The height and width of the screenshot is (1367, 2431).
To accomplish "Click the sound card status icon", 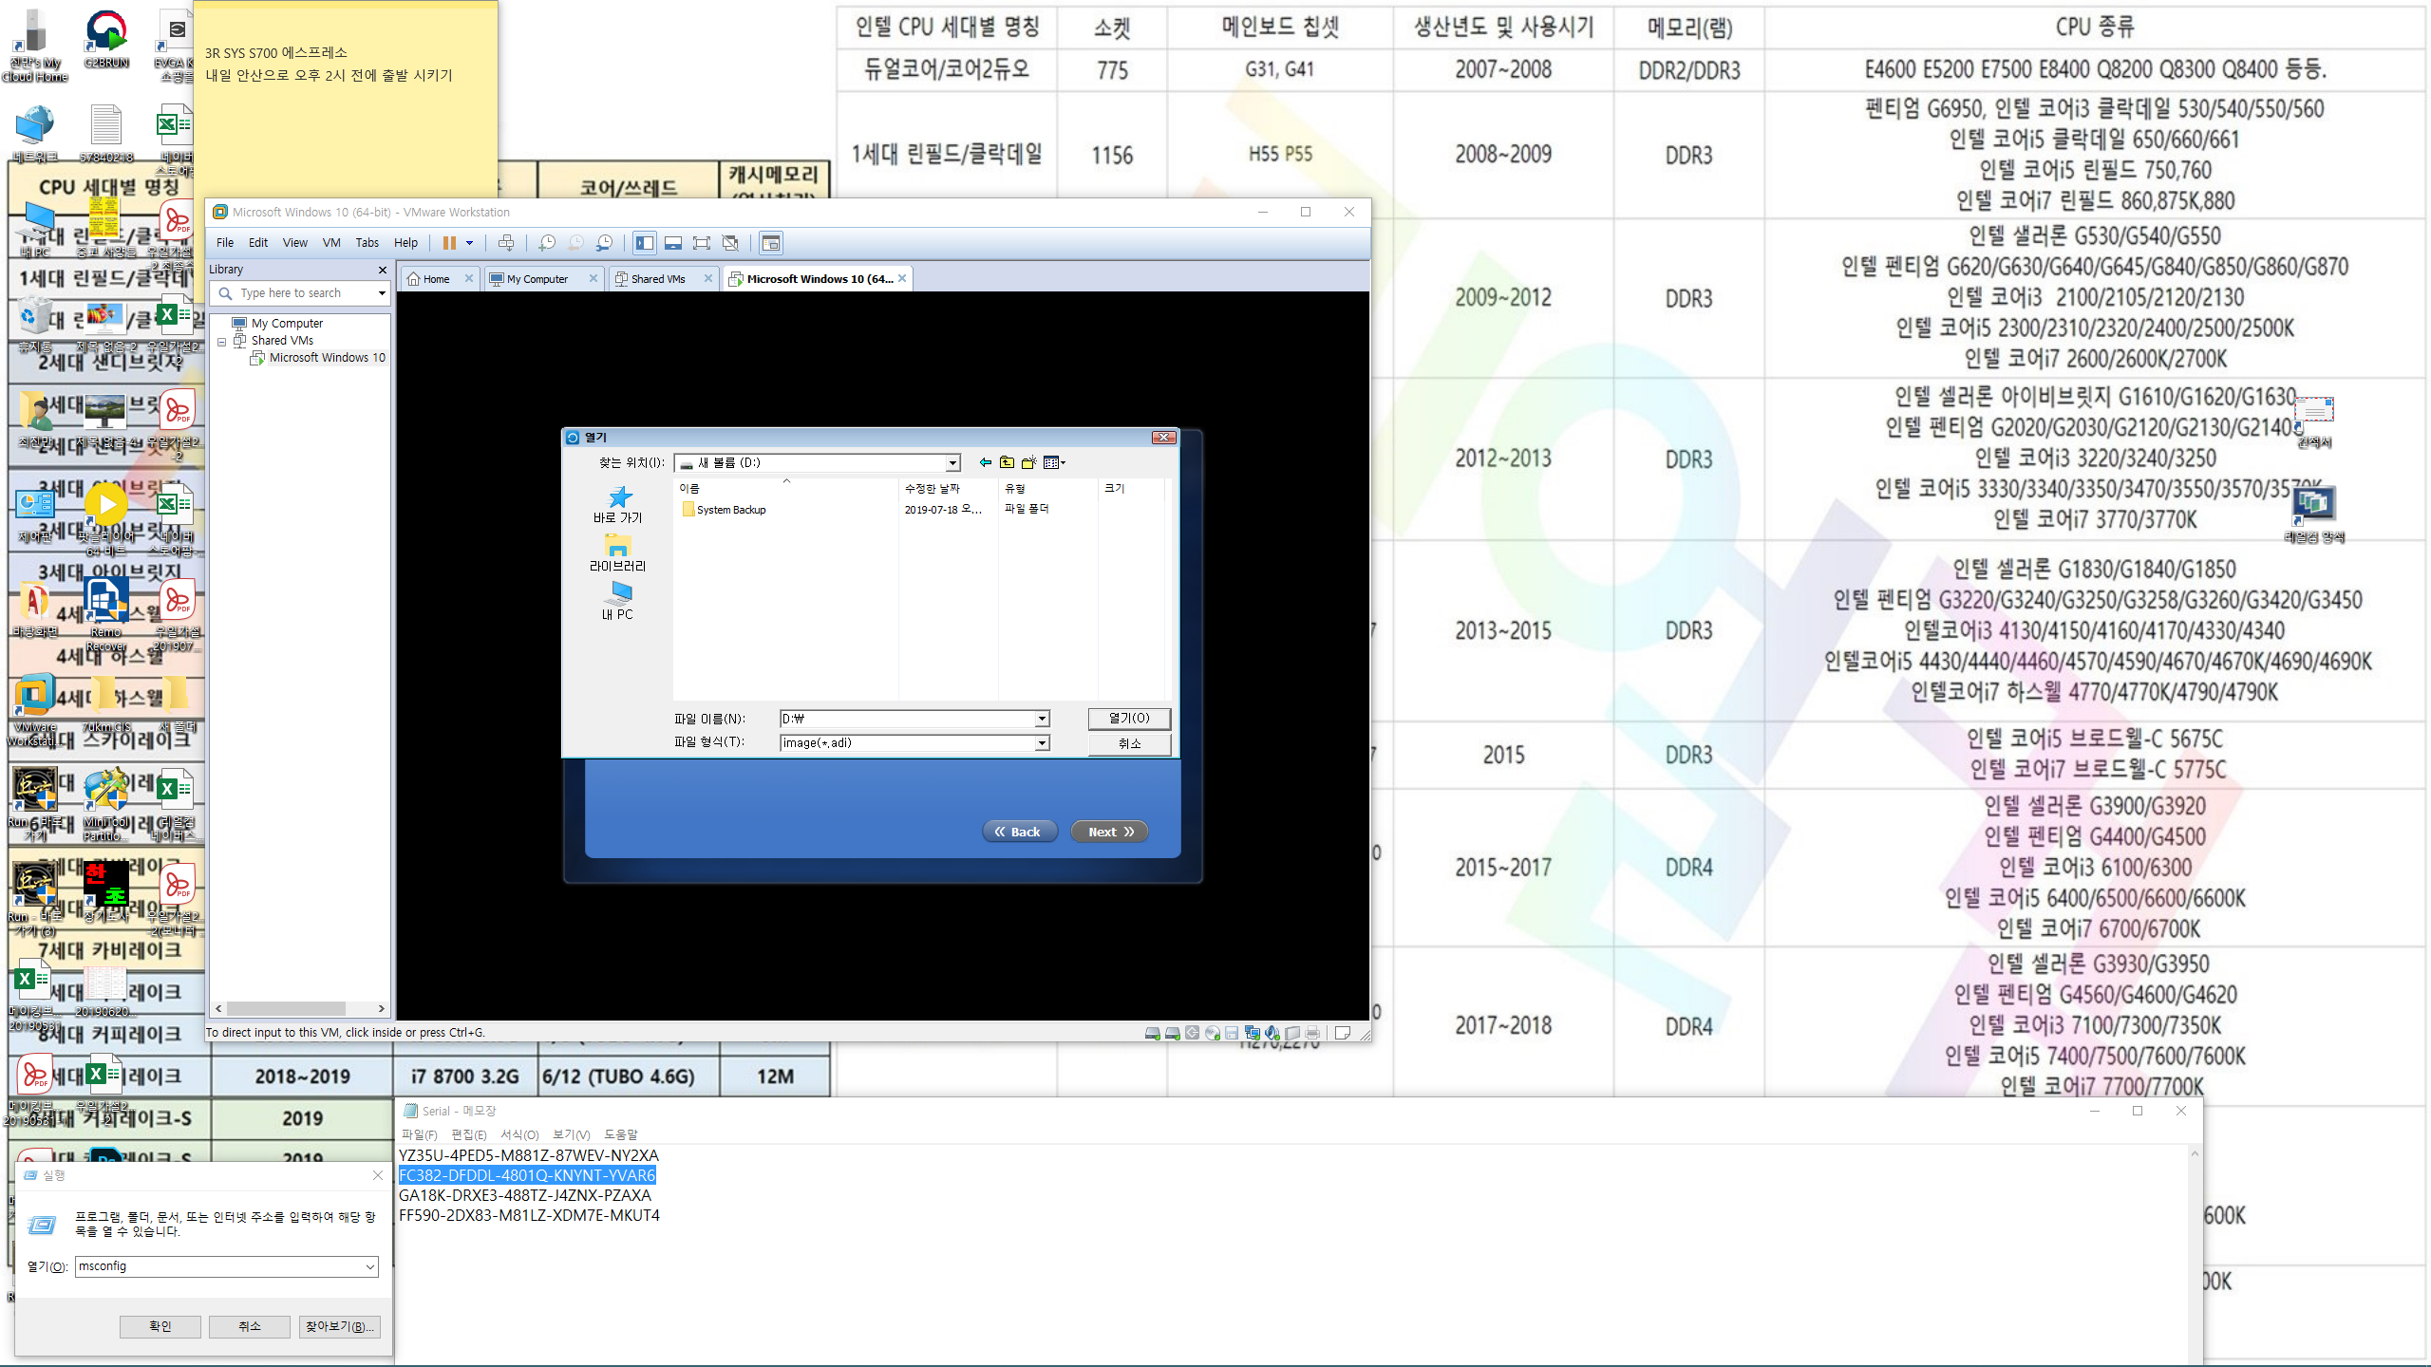I will [1272, 1033].
